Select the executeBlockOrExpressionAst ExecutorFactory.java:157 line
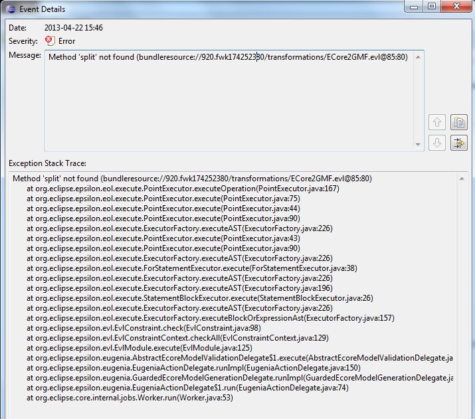The height and width of the screenshot is (419, 475). click(x=211, y=318)
